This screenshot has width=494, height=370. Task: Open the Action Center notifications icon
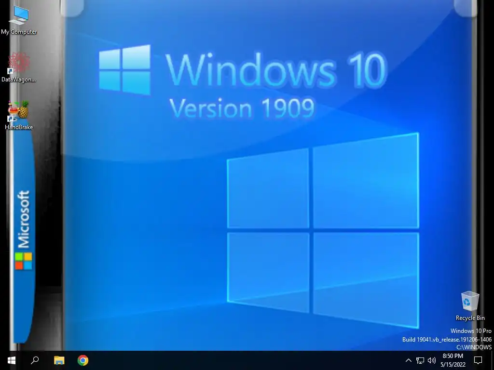(x=478, y=360)
